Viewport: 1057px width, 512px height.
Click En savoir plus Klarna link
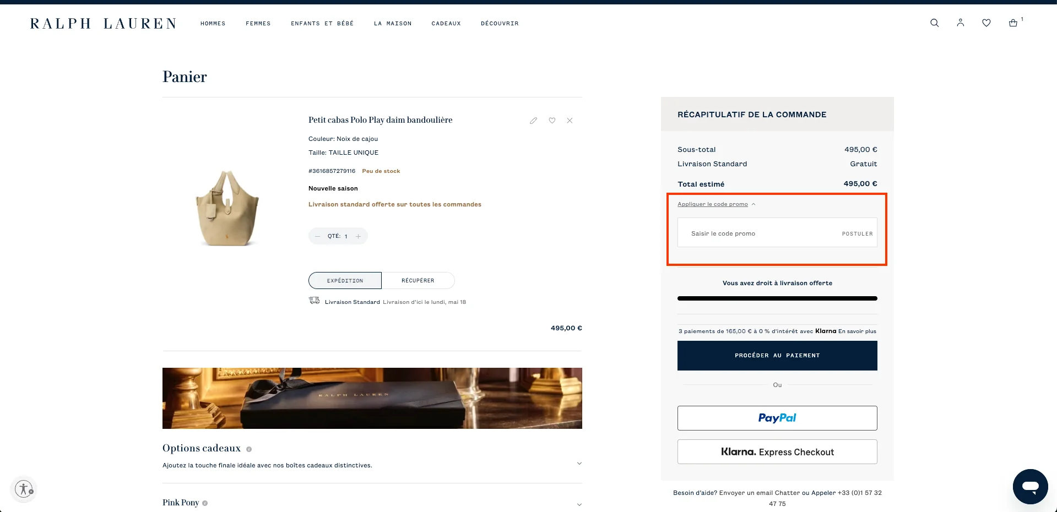click(857, 331)
